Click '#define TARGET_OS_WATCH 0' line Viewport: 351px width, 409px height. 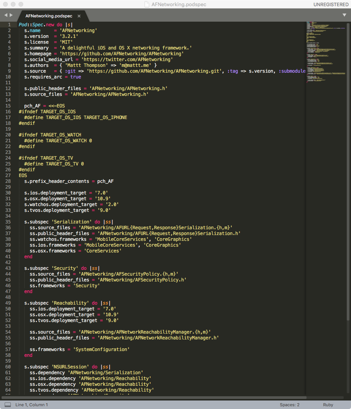58,141
